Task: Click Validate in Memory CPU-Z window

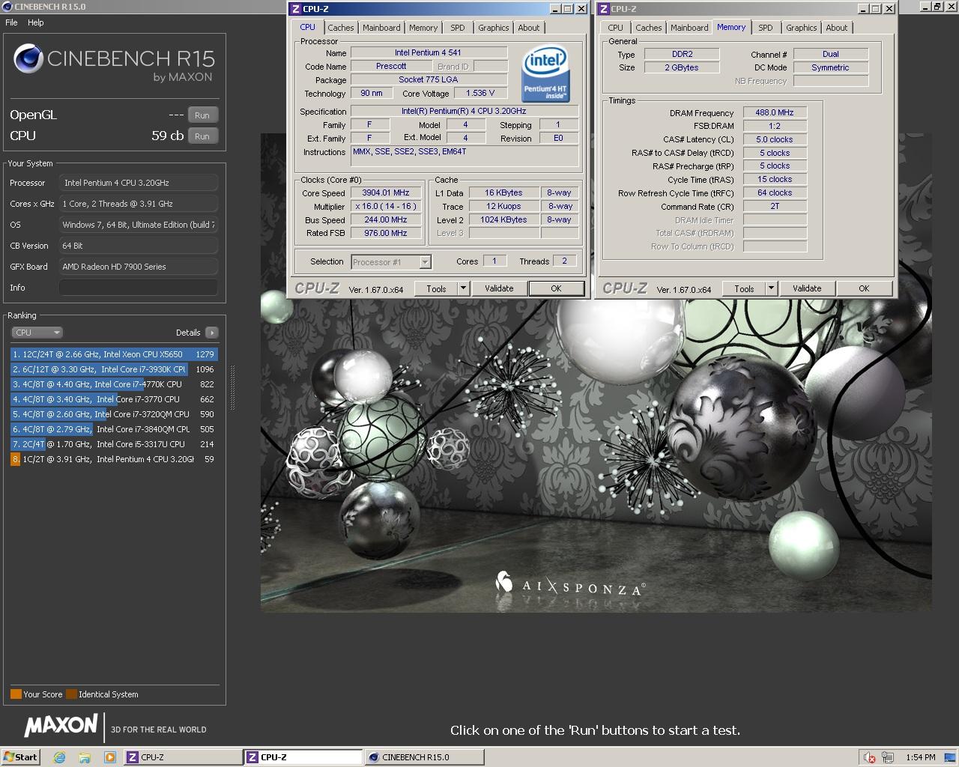Action: point(807,288)
